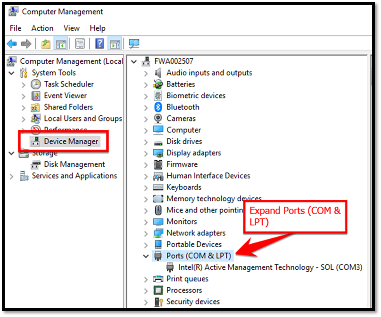Click the blue Help question mark icon

pyautogui.click(x=99, y=44)
